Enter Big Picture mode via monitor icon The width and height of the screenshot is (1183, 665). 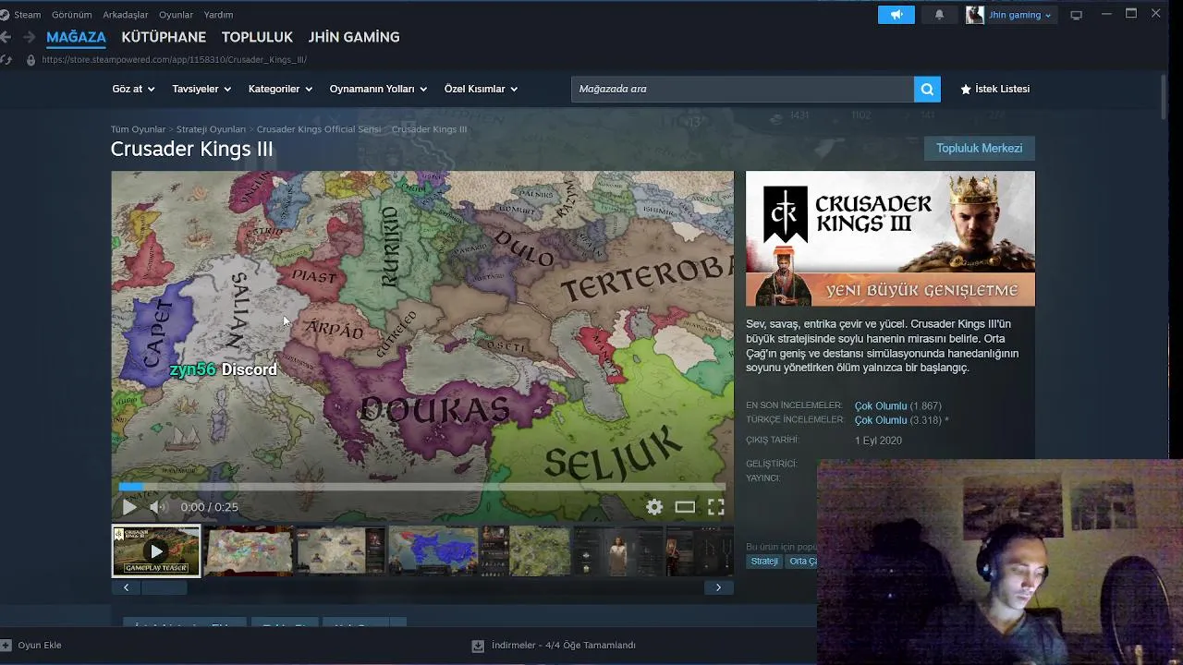tap(1076, 15)
